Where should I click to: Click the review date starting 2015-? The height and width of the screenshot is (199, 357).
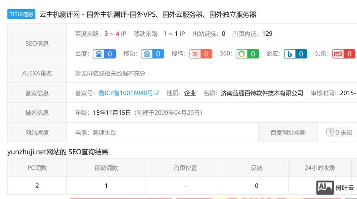[x=348, y=93]
